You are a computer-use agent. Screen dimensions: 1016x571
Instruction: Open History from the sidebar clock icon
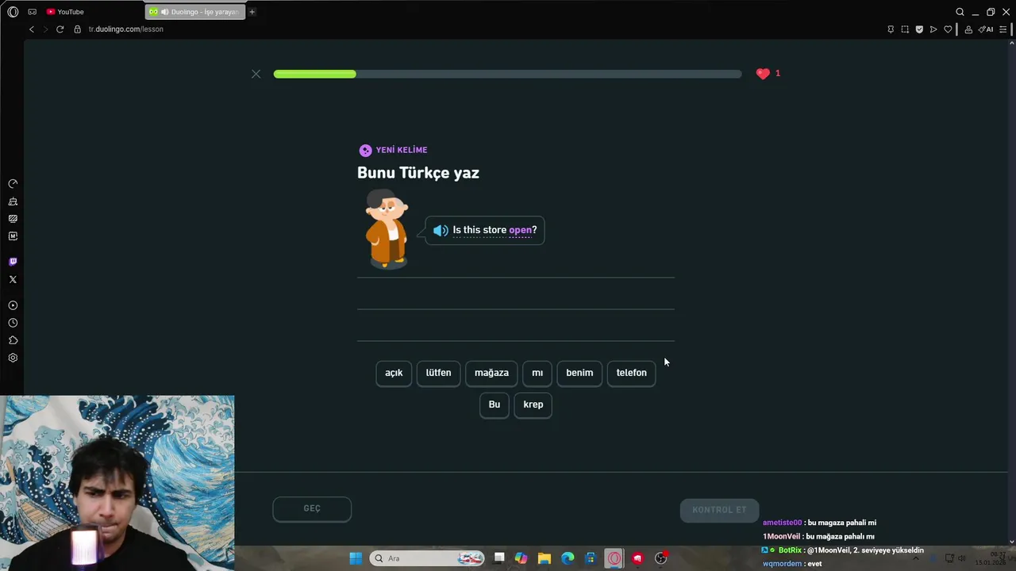pyautogui.click(x=13, y=323)
